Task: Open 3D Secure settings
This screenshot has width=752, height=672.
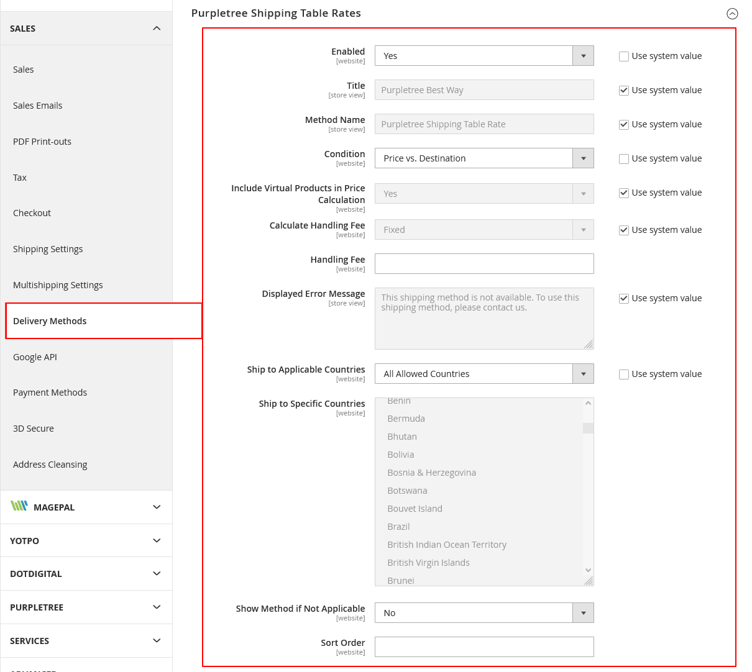Action: [34, 429]
